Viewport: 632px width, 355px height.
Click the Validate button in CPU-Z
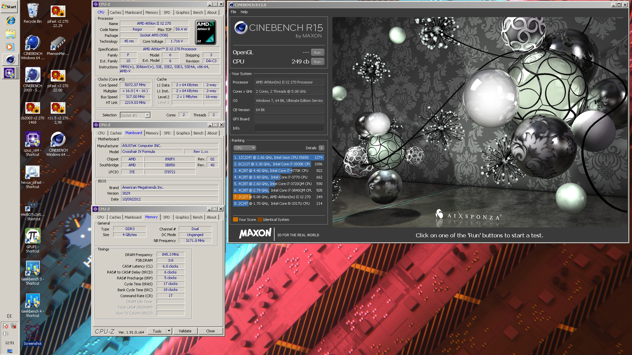[185, 331]
